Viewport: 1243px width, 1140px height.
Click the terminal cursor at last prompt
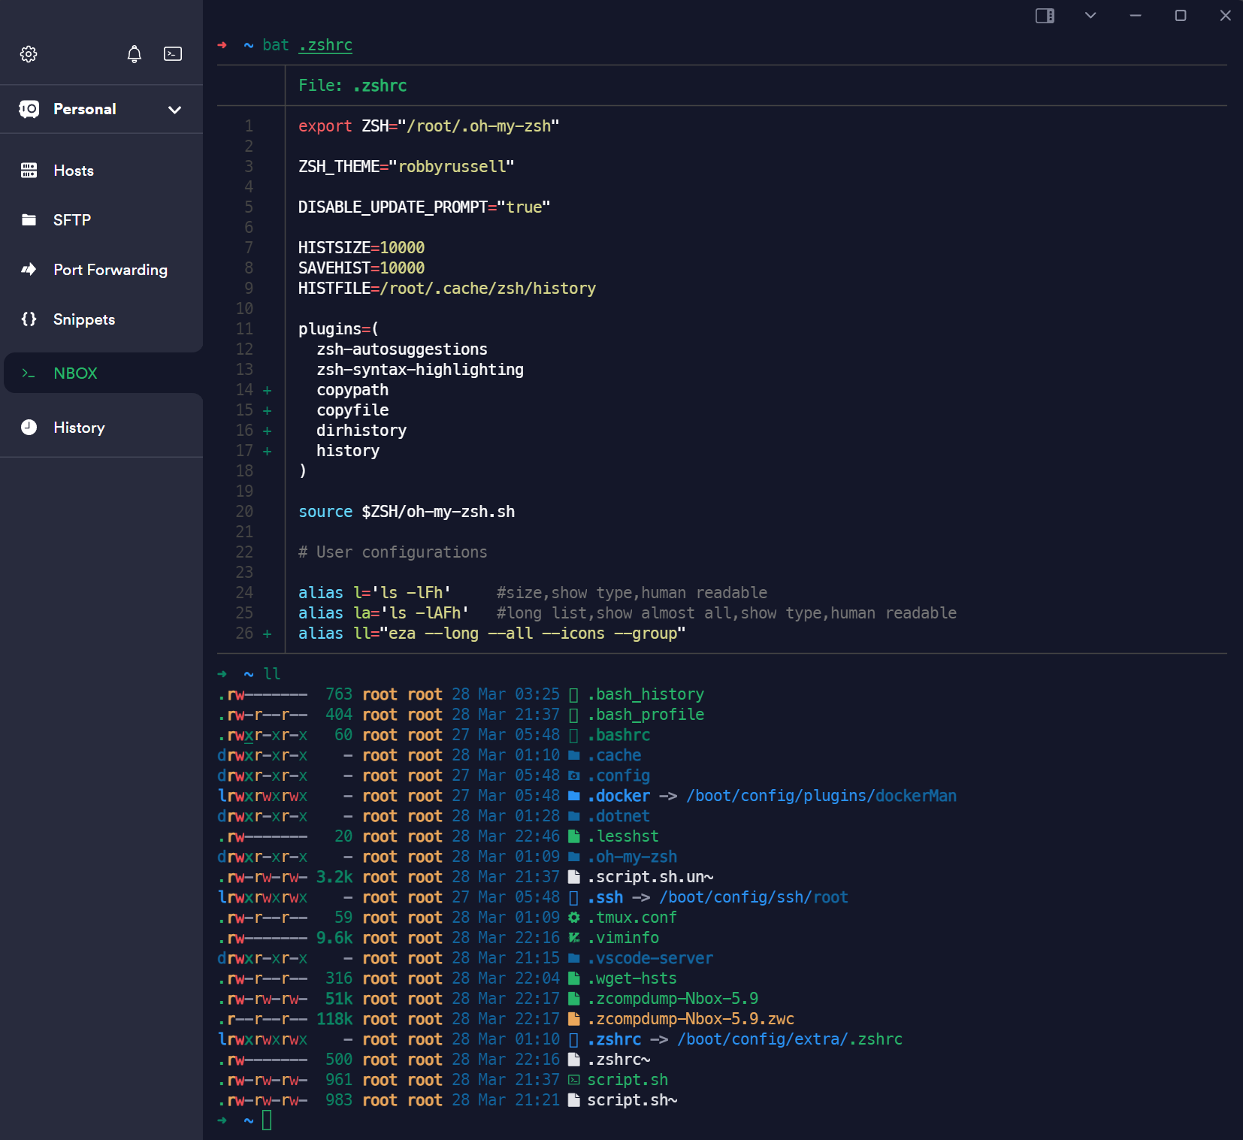point(267,1120)
